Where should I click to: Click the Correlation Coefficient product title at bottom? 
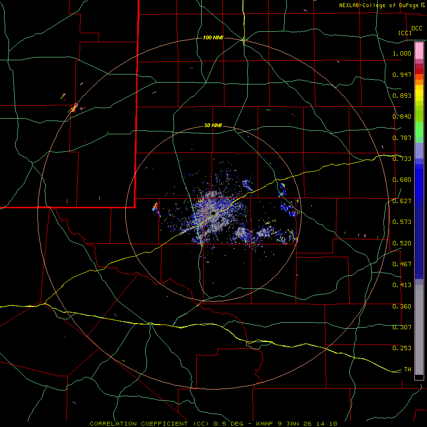[x=213, y=424]
